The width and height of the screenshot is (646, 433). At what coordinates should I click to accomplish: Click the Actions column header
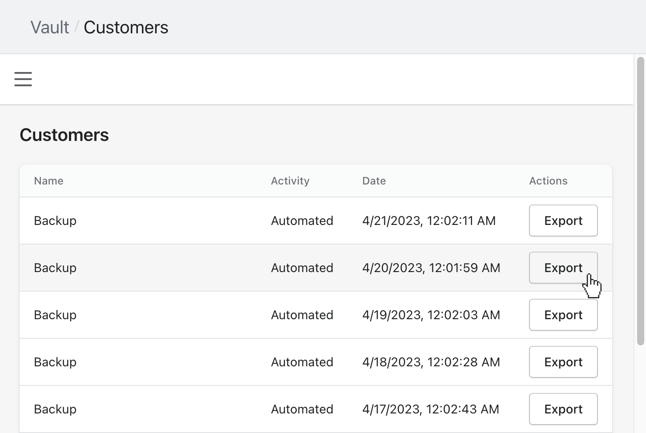pyautogui.click(x=548, y=181)
